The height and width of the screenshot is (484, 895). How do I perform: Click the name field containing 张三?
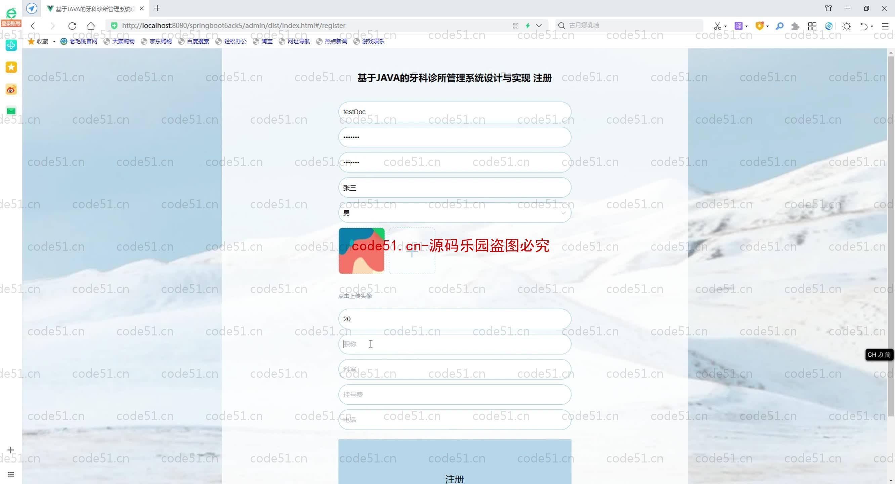tap(455, 188)
